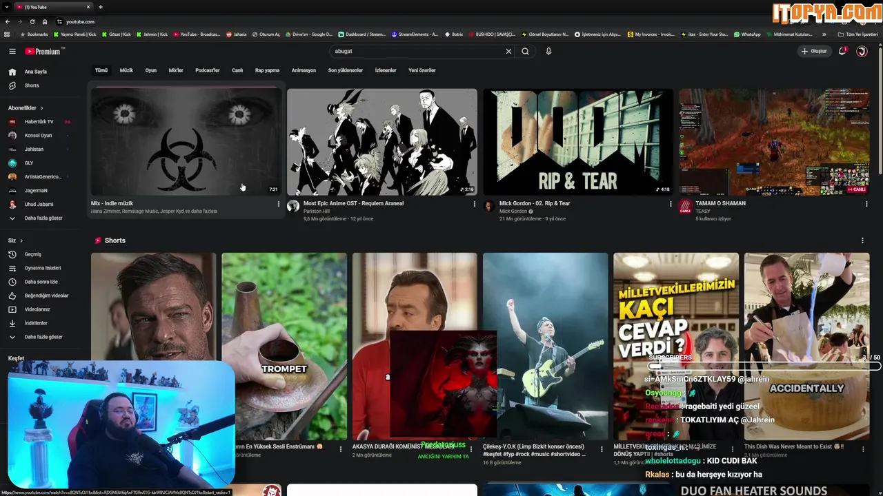883x496 pixels.
Task: Select the Animasyon filter chip
Action: click(x=304, y=70)
